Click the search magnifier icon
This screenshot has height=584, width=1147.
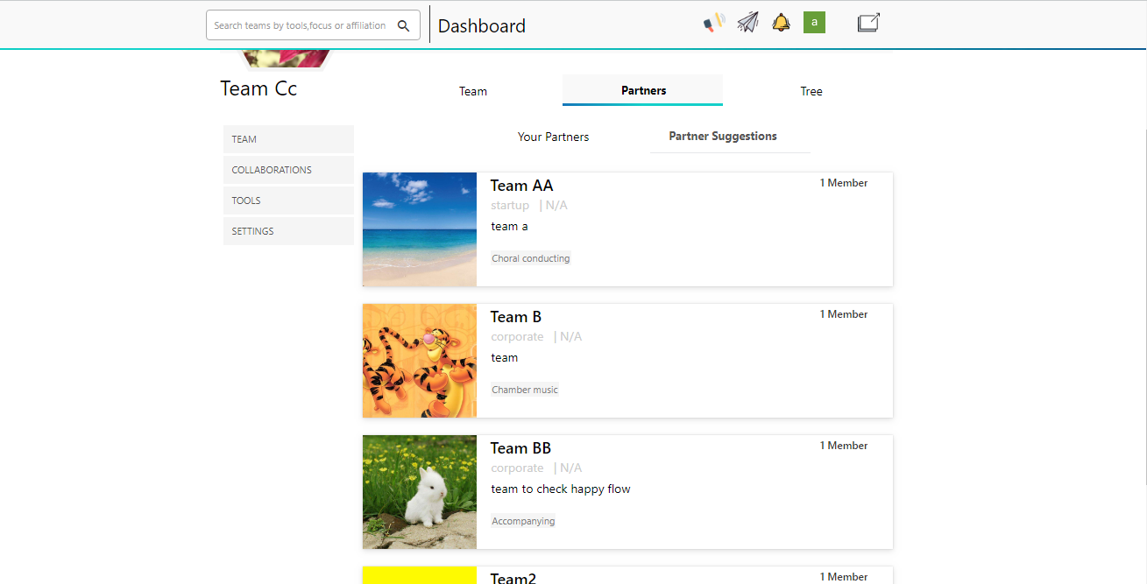pos(404,25)
